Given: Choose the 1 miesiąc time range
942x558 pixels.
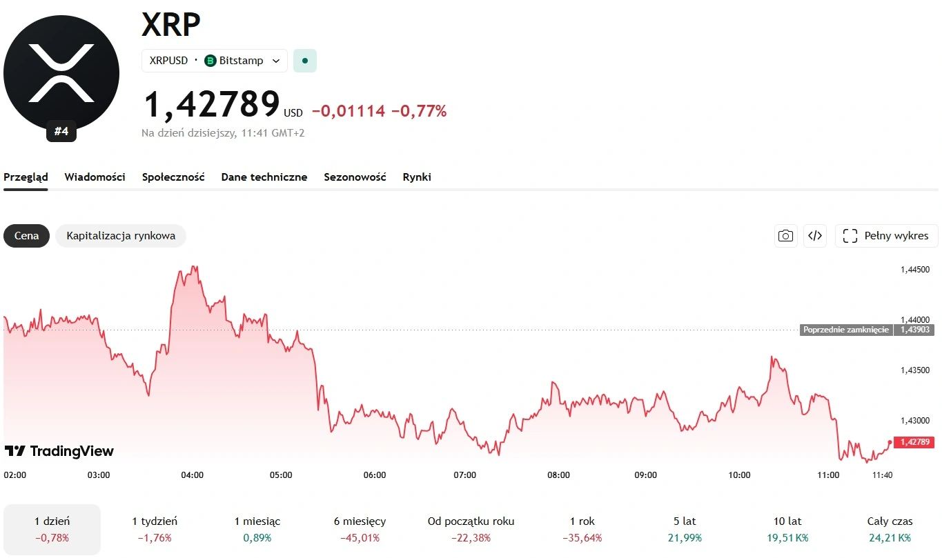Looking at the screenshot, I should [257, 529].
